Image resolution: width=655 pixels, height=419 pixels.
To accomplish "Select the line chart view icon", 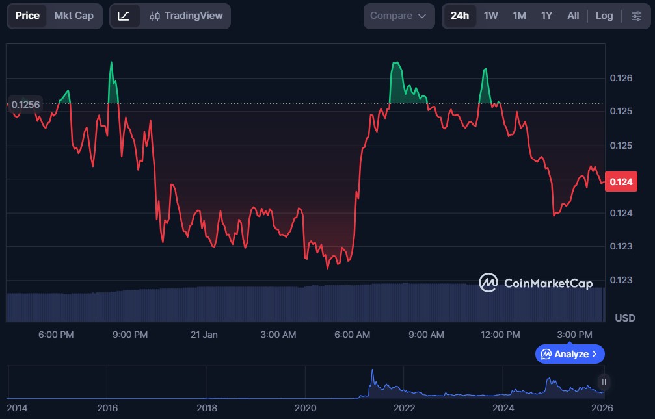I will [x=124, y=16].
